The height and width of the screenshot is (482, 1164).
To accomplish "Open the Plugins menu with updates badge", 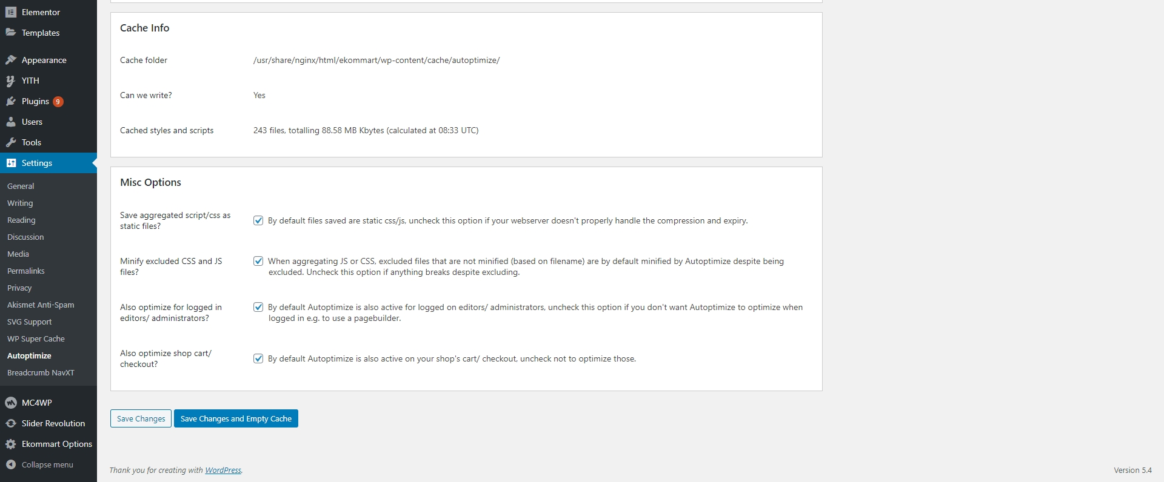I will click(35, 101).
